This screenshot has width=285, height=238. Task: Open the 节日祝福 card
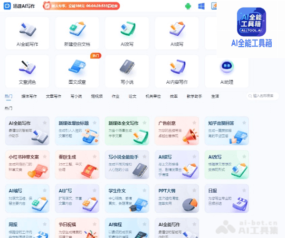point(77,228)
